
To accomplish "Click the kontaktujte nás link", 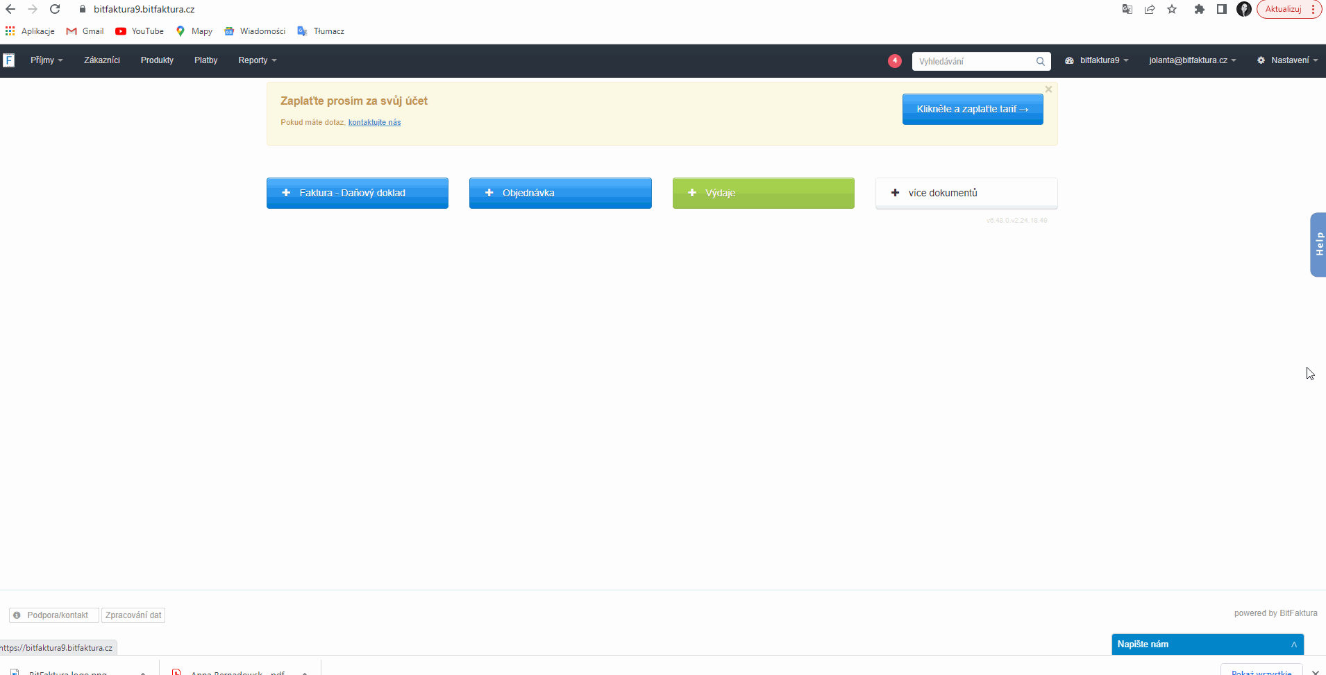I will pyautogui.click(x=374, y=122).
